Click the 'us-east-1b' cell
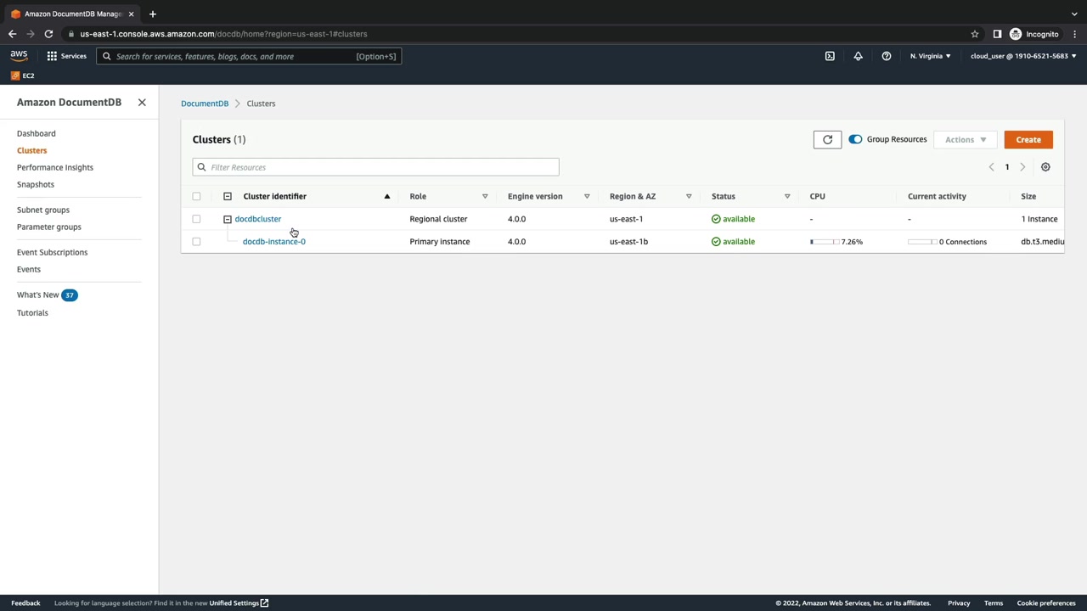The height and width of the screenshot is (611, 1087). (628, 242)
